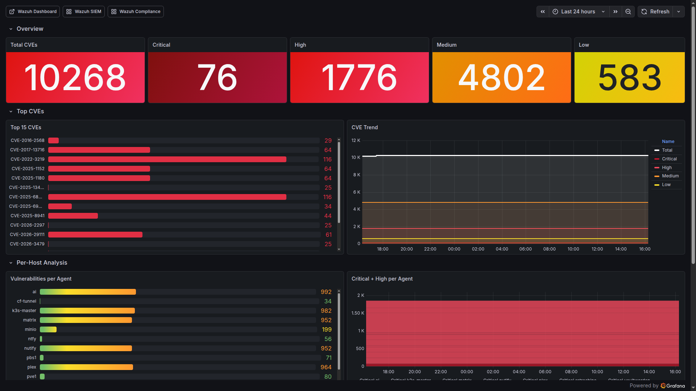Toggle the Total series in CVE Trend legend
This screenshot has height=391, width=696.
(x=667, y=150)
